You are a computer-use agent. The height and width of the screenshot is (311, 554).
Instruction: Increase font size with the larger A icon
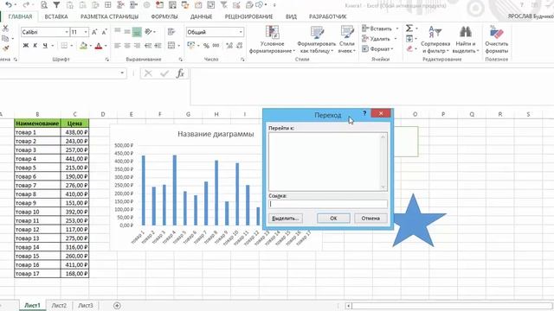click(94, 32)
